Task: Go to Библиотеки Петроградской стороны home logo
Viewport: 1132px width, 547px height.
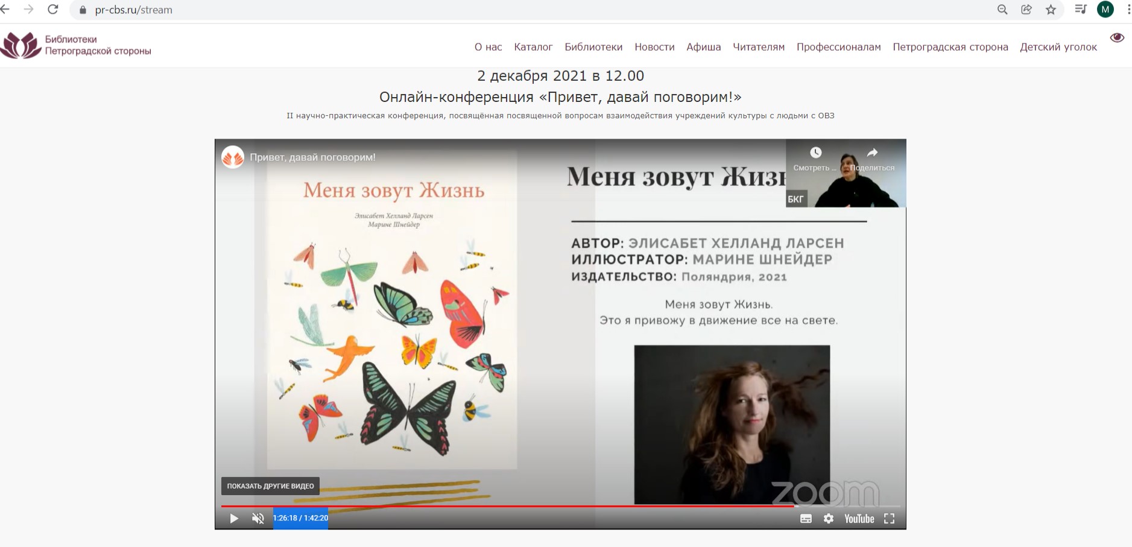Action: coord(76,45)
